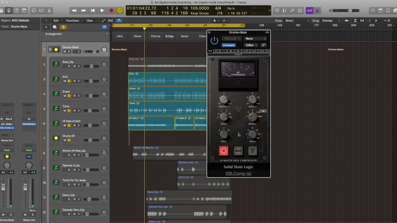Open the Note Pad icon
The width and height of the screenshot is (397, 223).
[x=381, y=11]
